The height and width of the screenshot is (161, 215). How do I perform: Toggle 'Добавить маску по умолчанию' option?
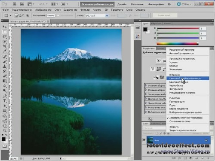pos(186,118)
